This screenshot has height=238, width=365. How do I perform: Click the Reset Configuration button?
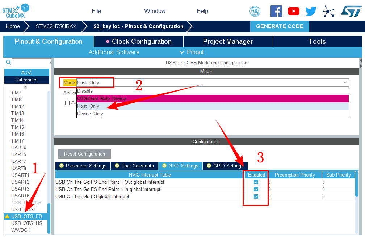click(x=84, y=154)
